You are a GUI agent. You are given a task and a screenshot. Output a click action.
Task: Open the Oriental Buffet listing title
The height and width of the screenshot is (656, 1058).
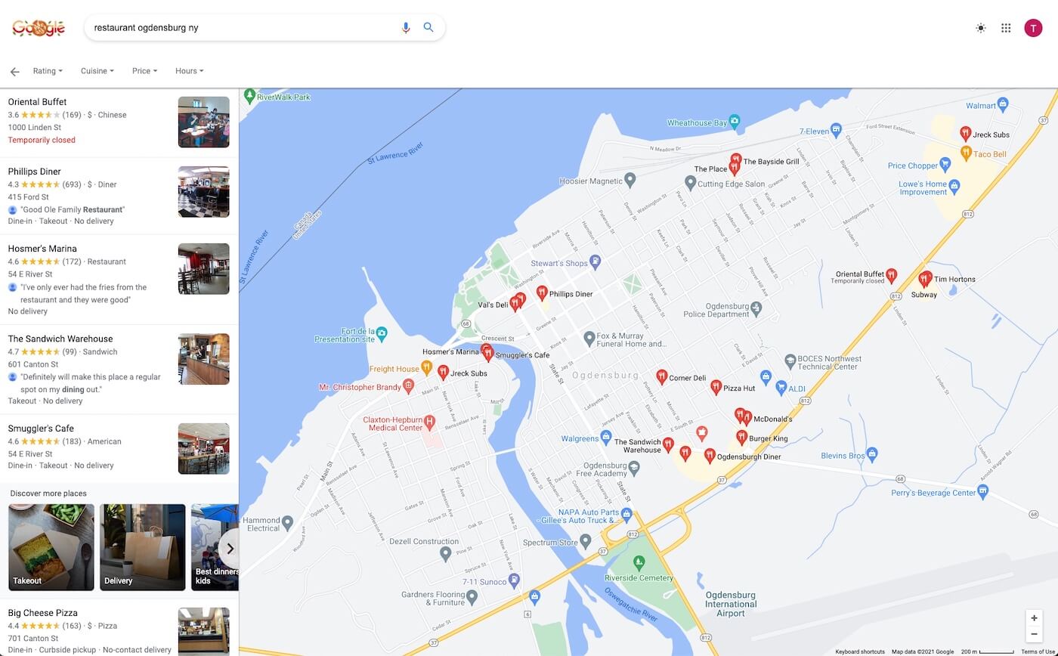pos(37,102)
